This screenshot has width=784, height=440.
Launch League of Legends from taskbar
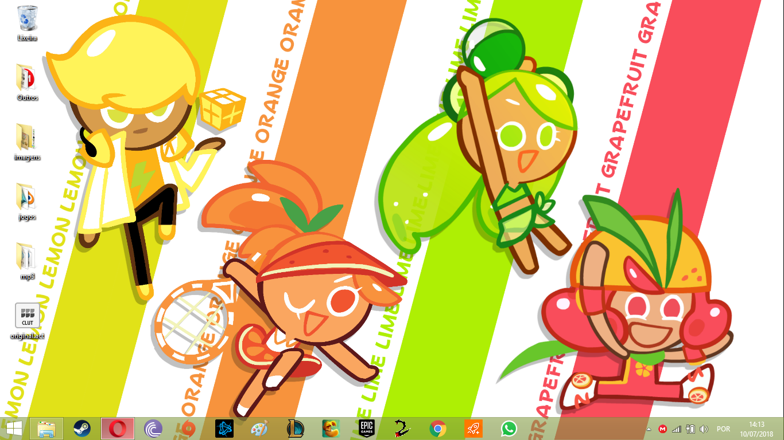click(296, 429)
